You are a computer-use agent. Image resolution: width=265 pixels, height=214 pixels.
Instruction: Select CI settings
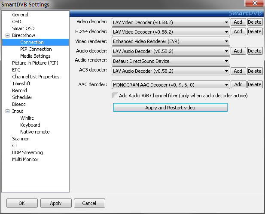click(x=15, y=146)
